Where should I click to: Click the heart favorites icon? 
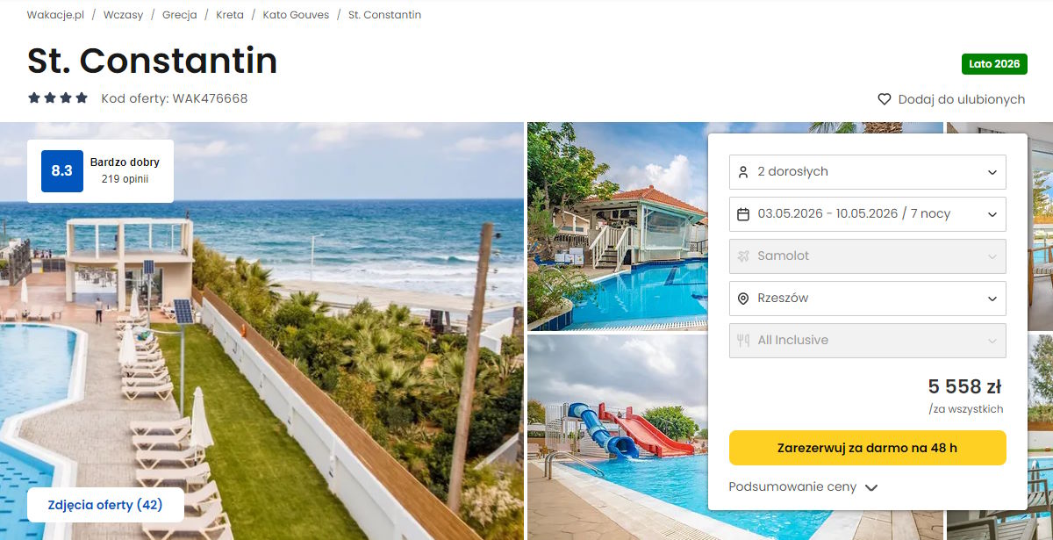[885, 100]
